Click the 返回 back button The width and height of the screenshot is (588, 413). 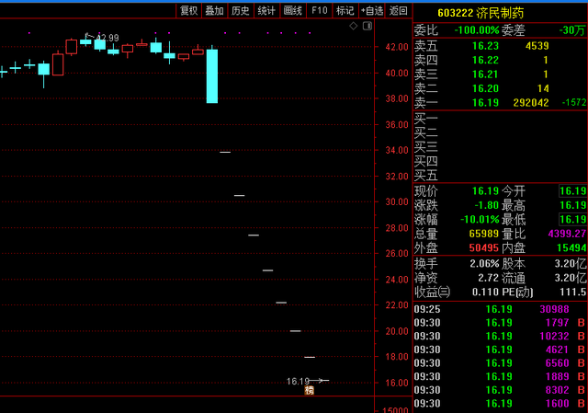(398, 11)
